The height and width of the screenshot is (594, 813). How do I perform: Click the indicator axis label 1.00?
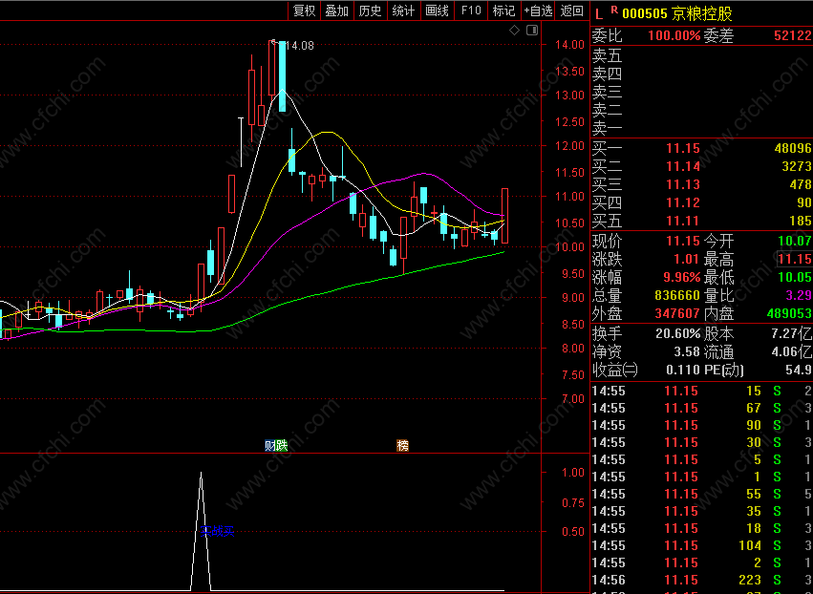coord(573,472)
